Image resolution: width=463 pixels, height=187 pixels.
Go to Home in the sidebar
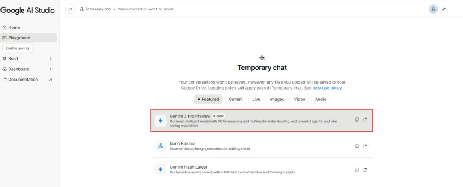click(x=14, y=27)
